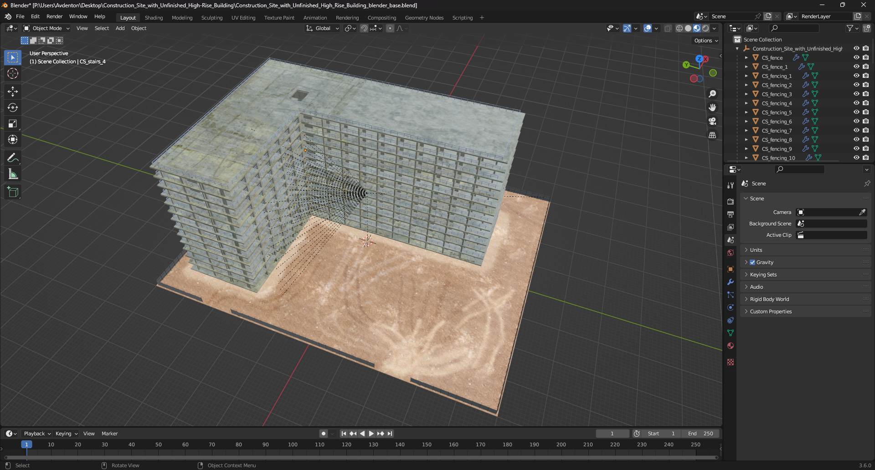Switch to the Shading workspace tab
This screenshot has height=470, width=875.
[x=154, y=18]
